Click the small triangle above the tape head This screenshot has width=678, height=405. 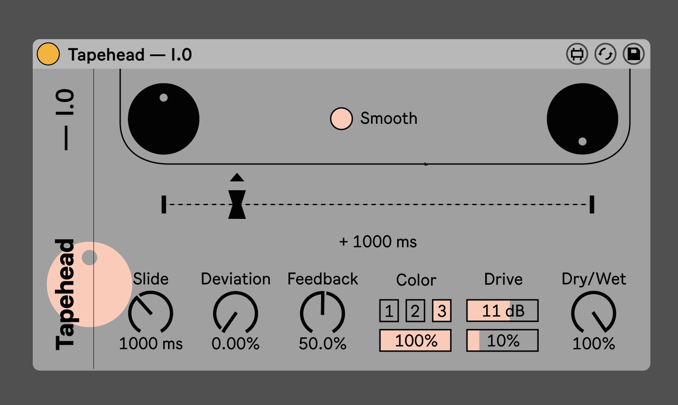point(237,178)
